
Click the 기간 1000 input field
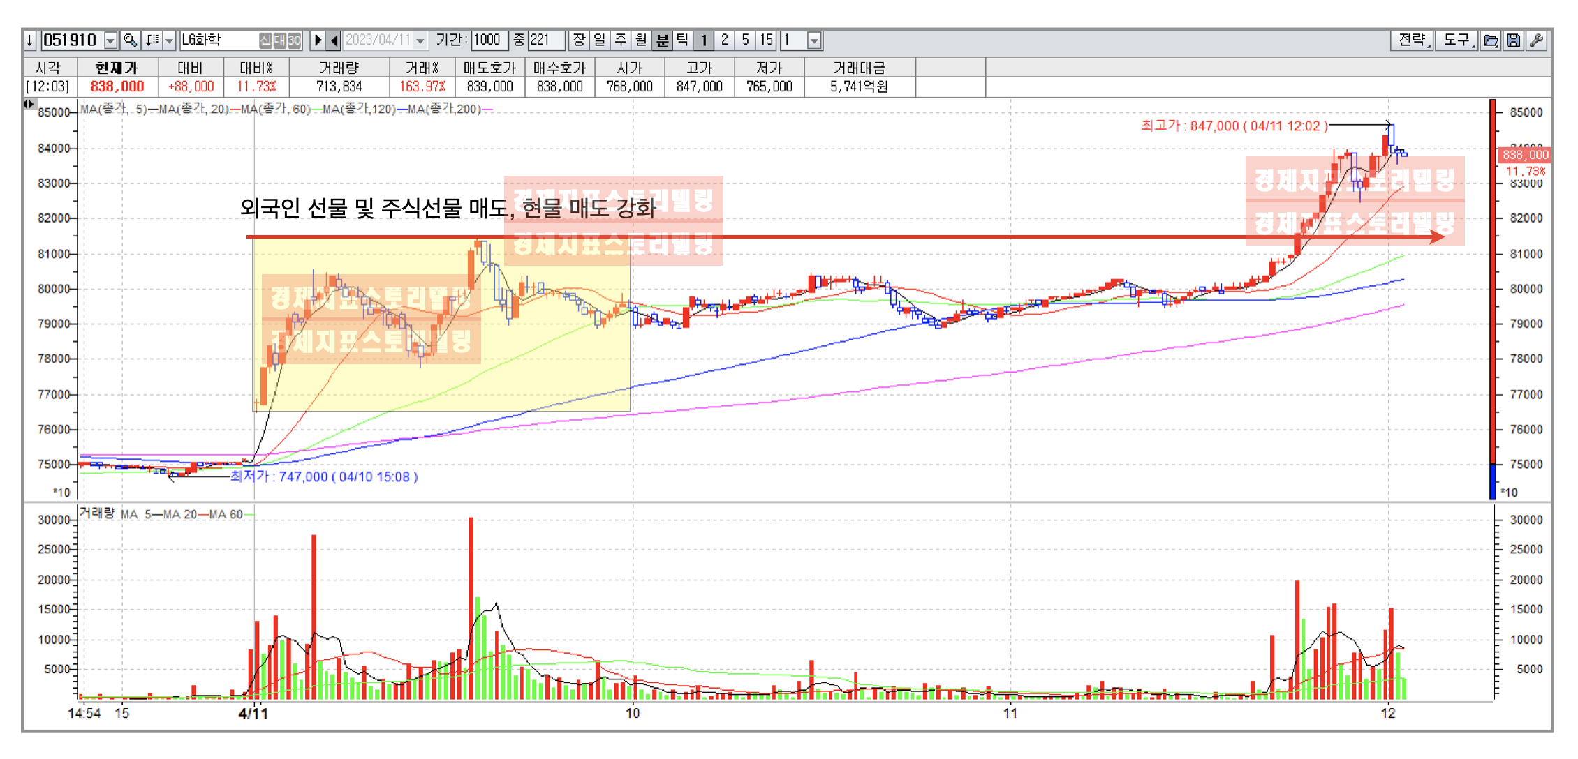489,40
